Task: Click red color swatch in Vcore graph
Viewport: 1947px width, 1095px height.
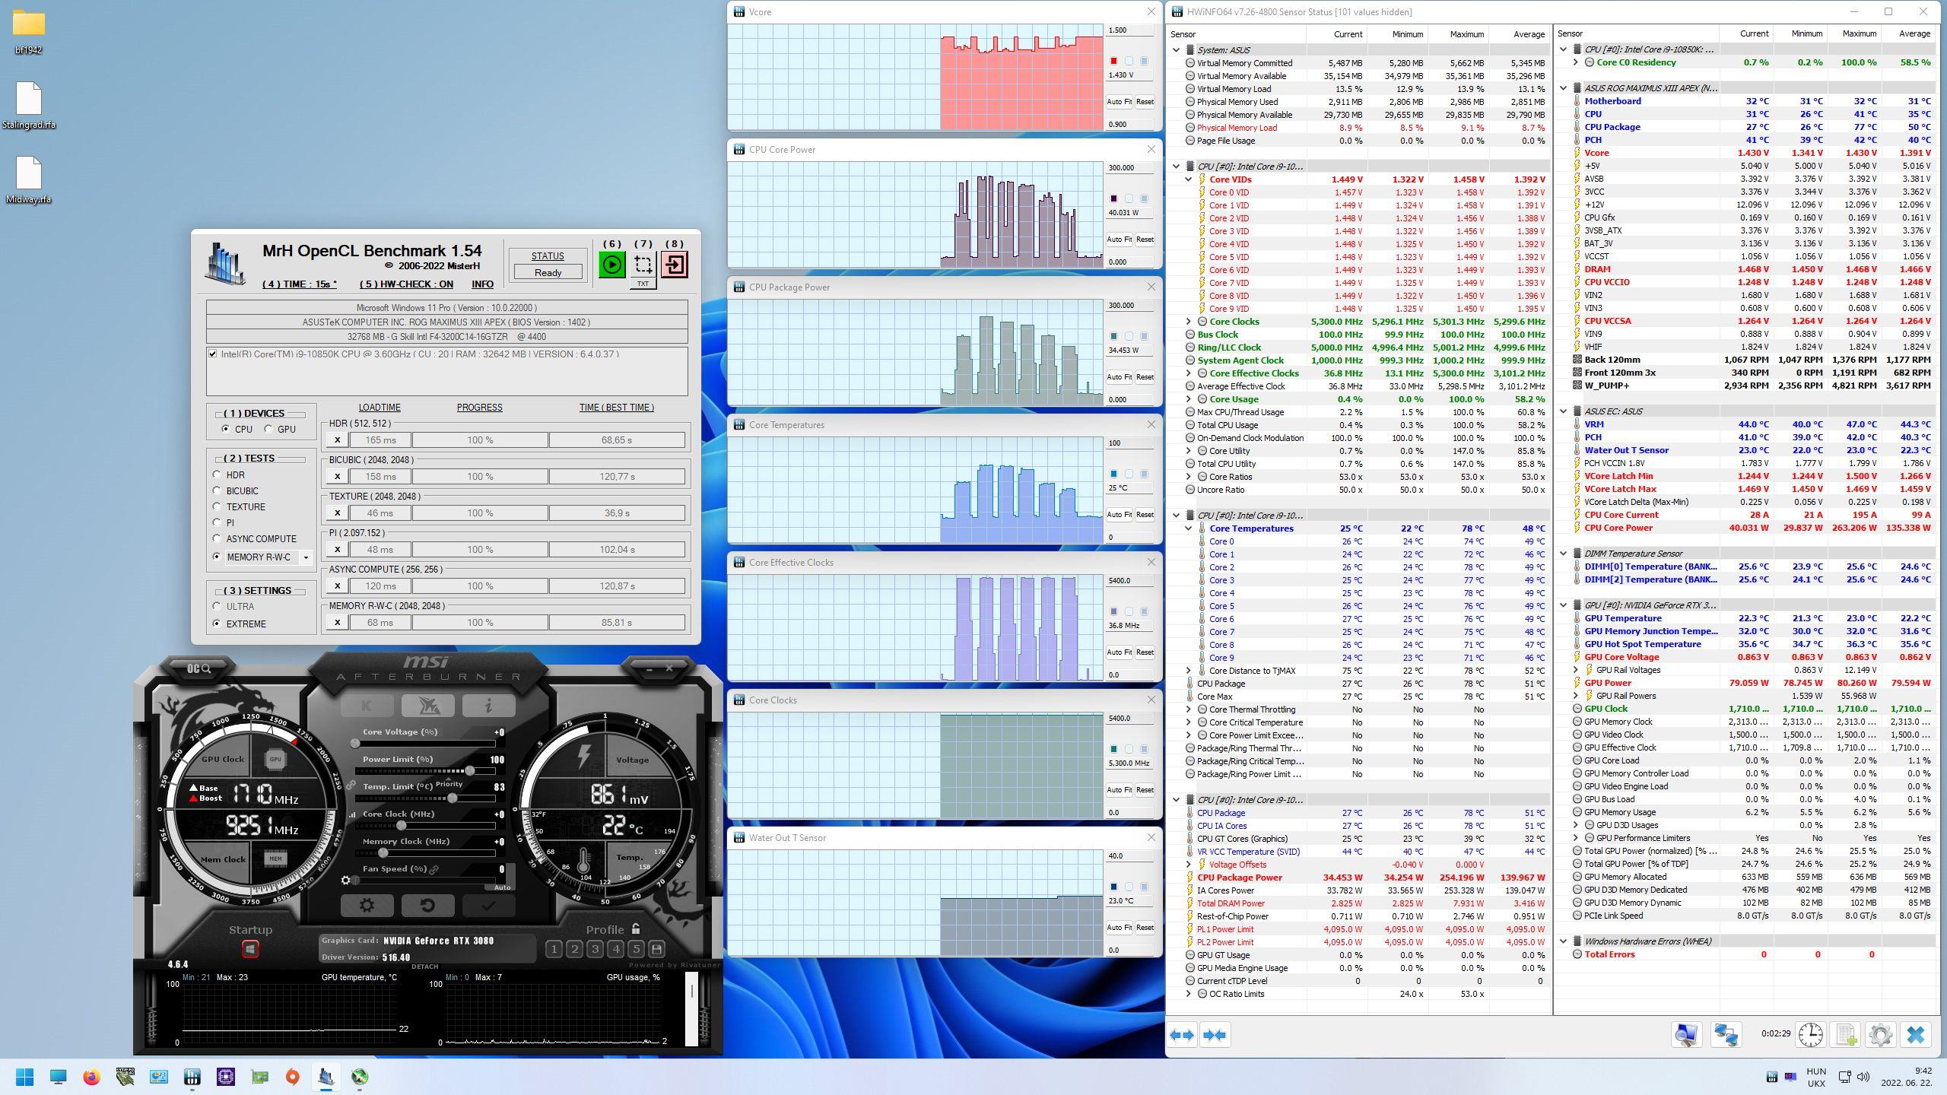Action: coord(1113,62)
